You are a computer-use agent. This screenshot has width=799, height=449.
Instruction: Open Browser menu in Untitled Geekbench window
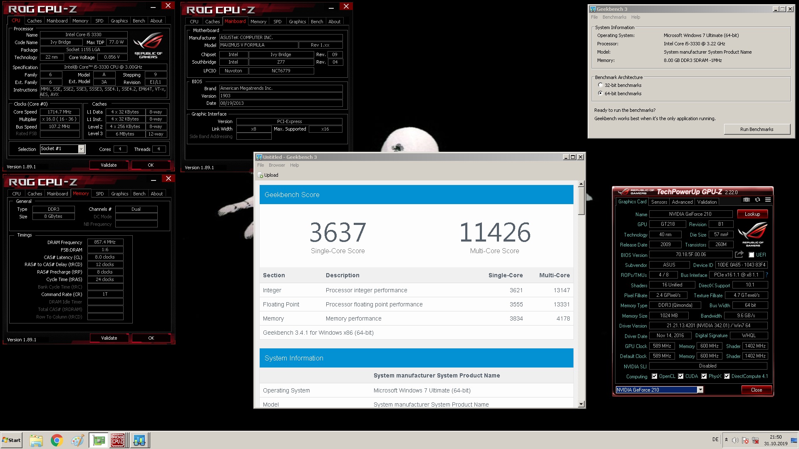tap(277, 165)
